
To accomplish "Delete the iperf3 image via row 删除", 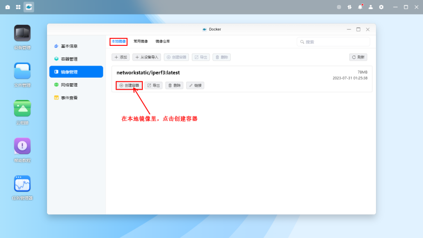I will click(x=174, y=85).
